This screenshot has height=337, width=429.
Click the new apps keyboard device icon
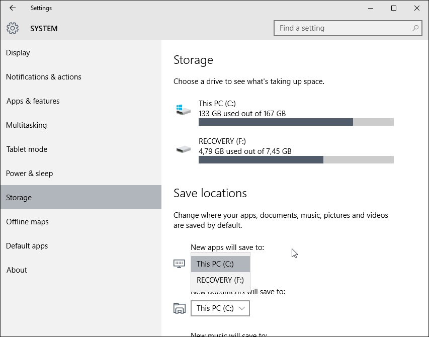[x=179, y=264]
